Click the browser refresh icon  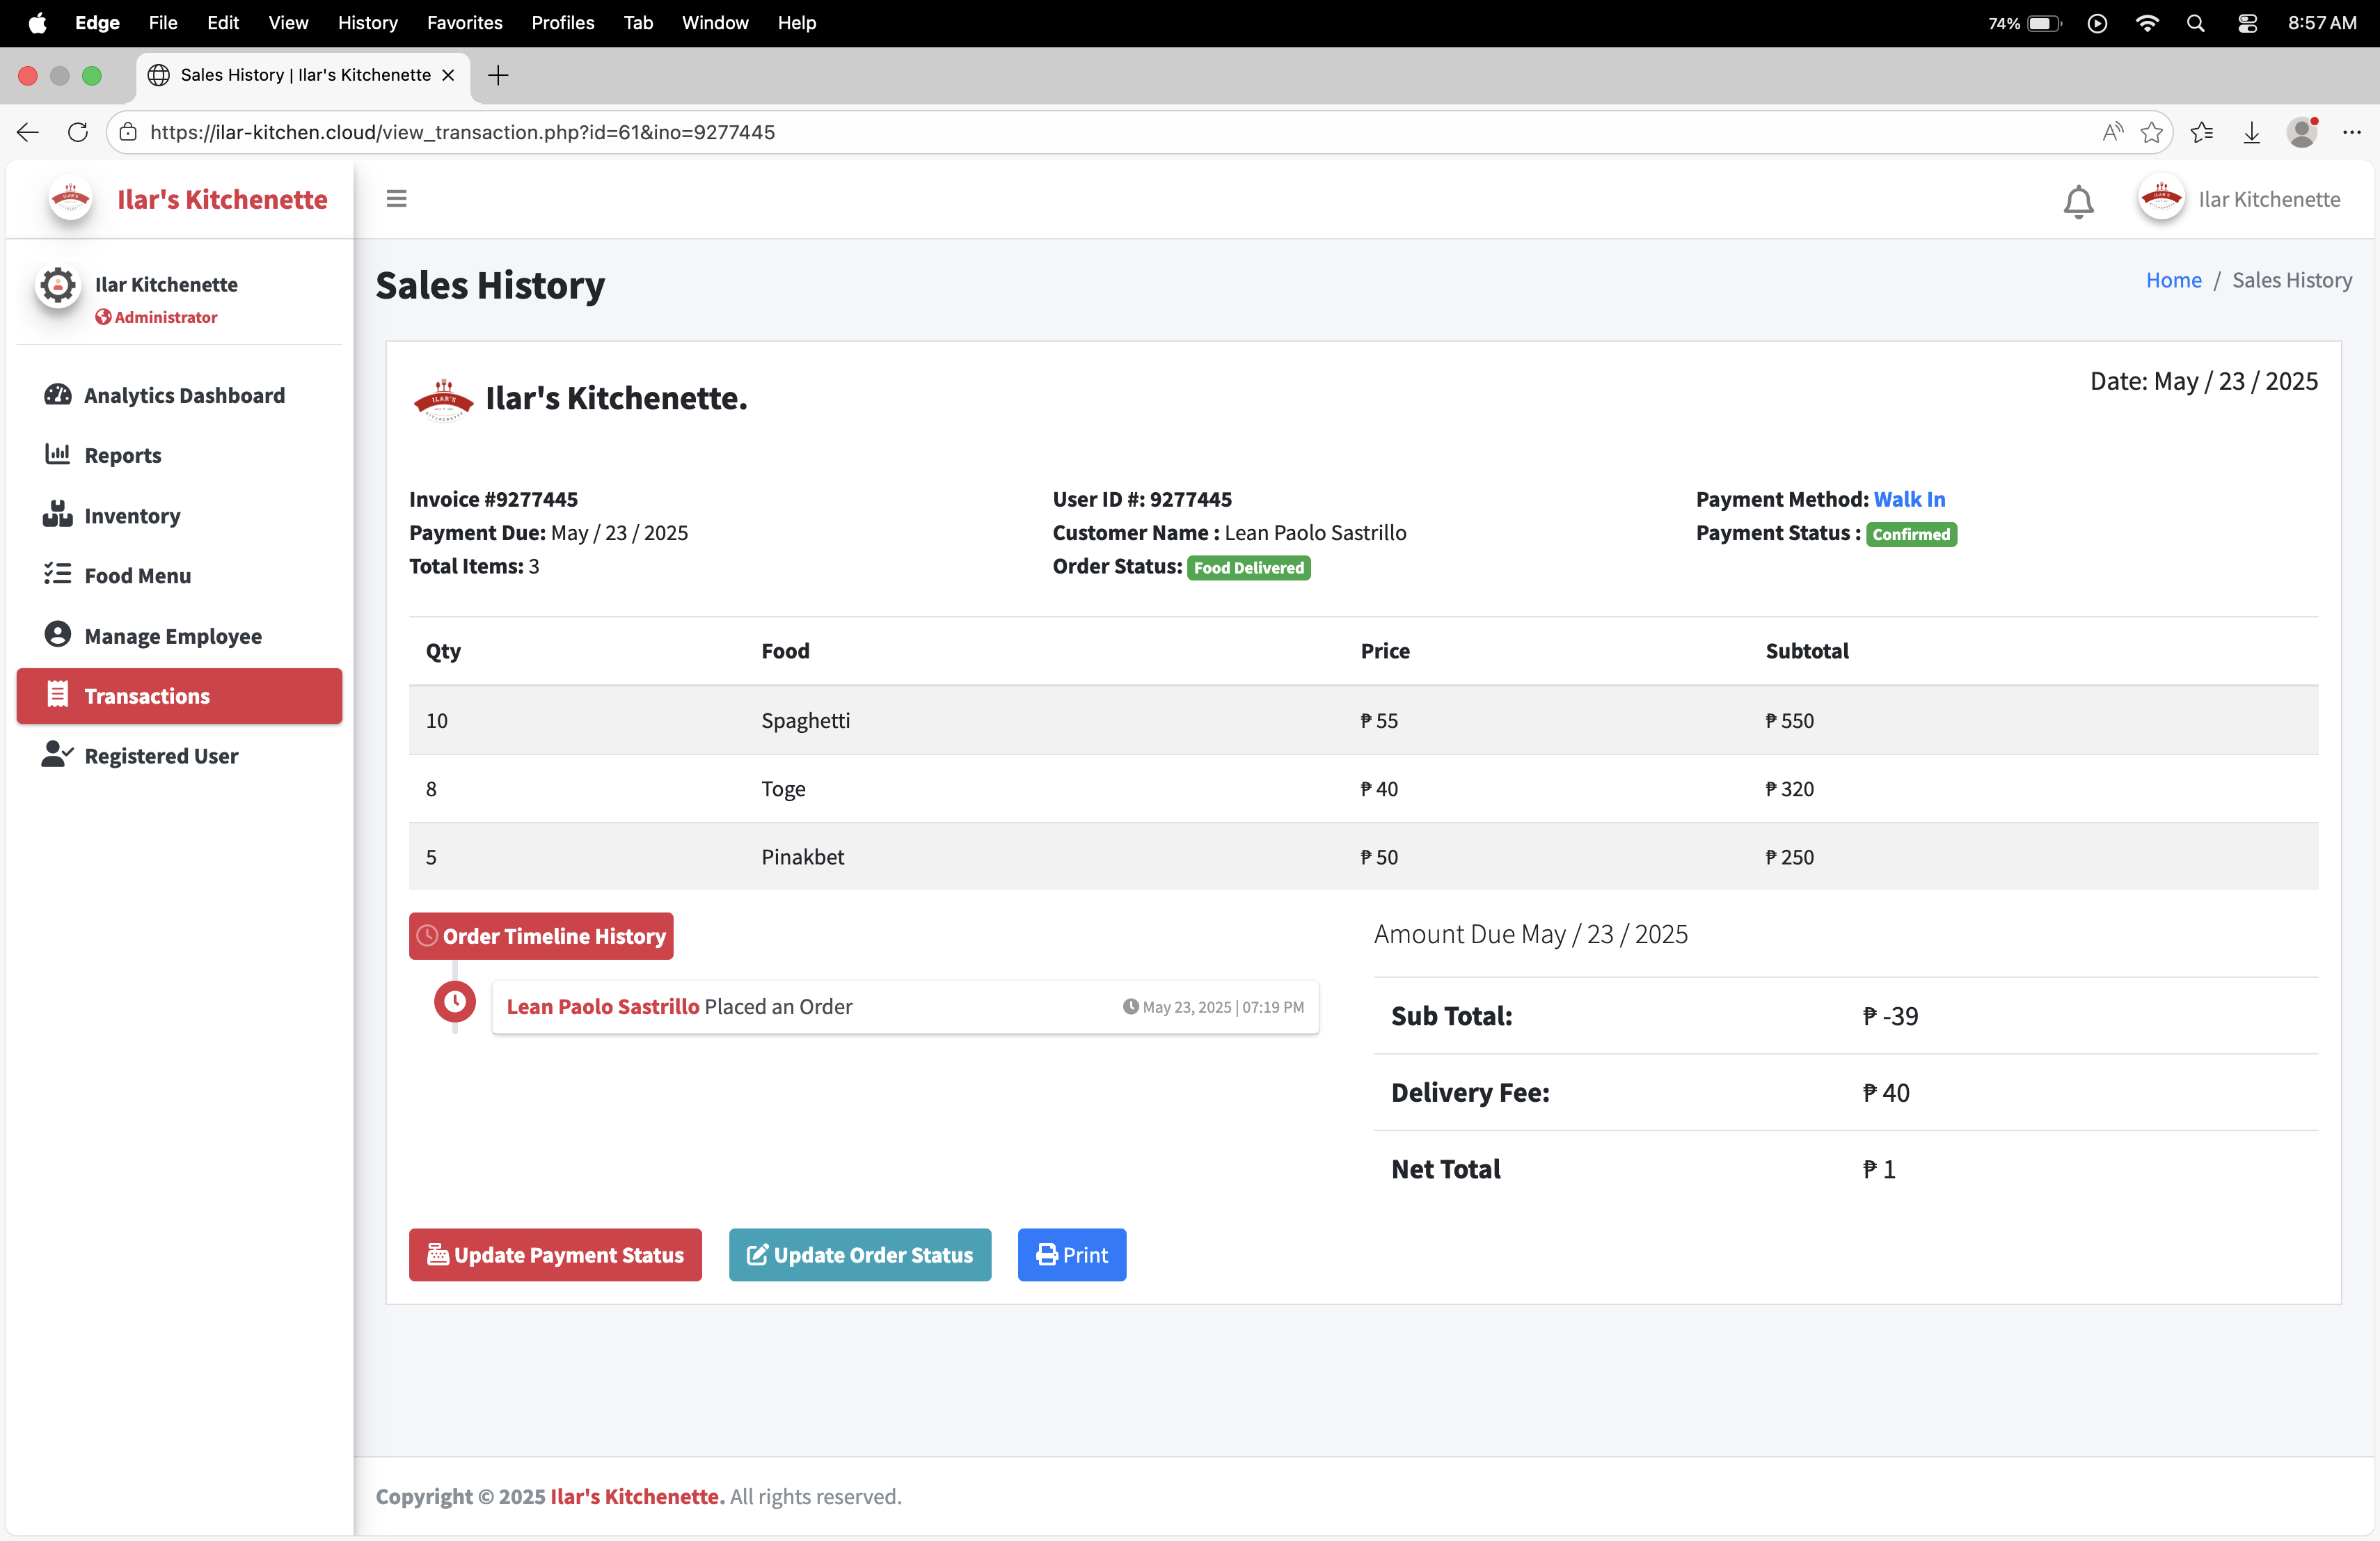(x=78, y=132)
